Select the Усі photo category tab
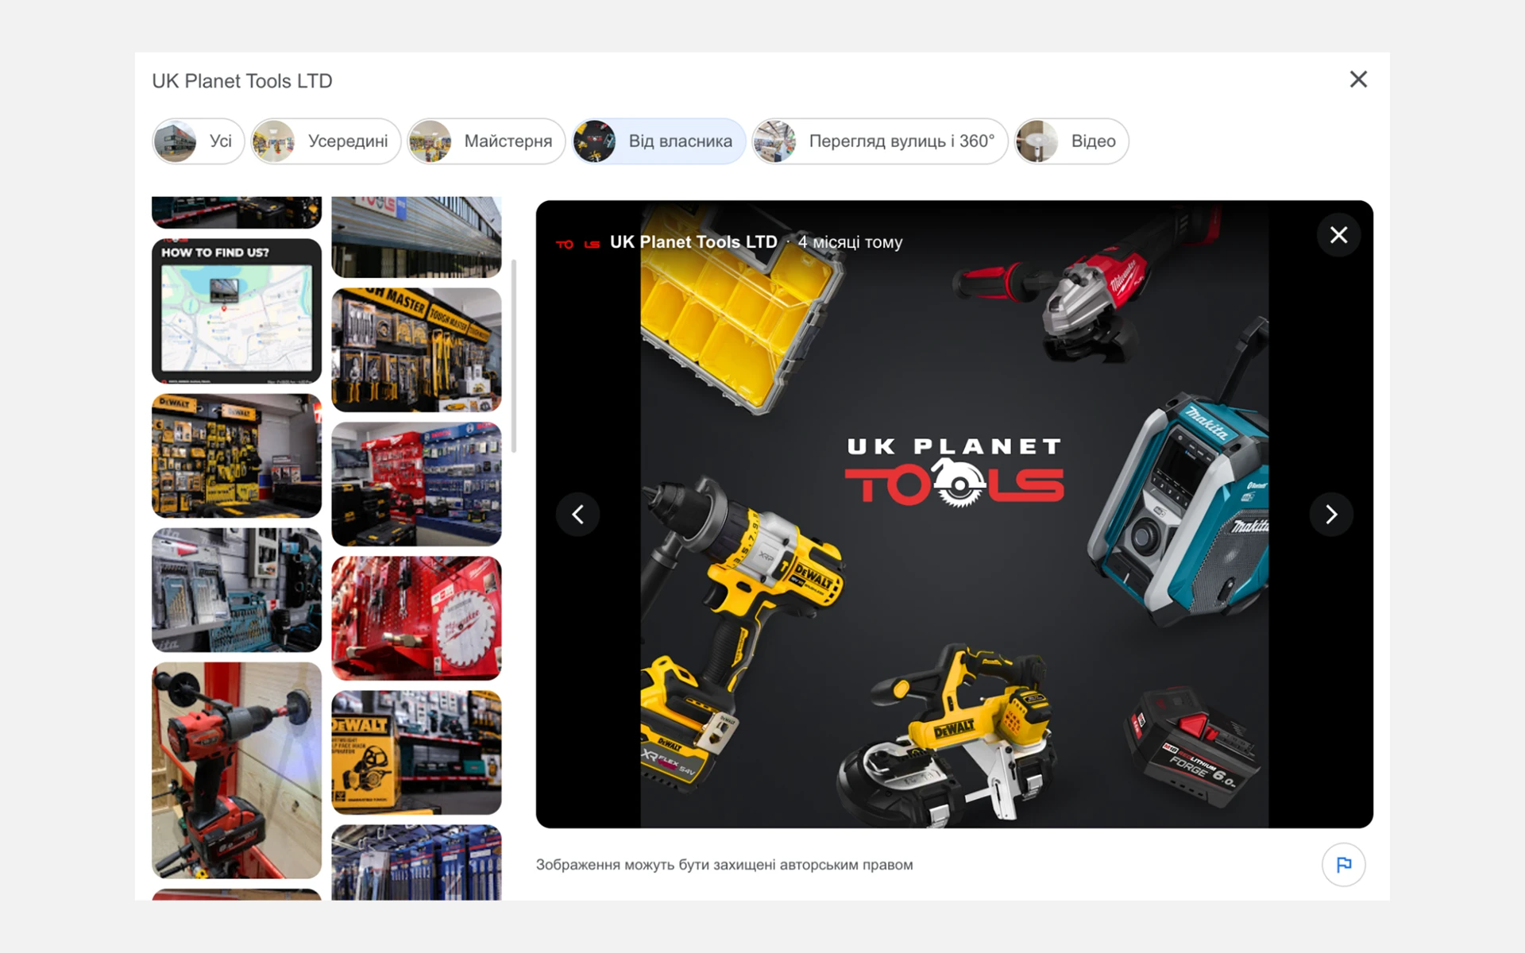Image resolution: width=1525 pixels, height=953 pixels. click(x=199, y=141)
